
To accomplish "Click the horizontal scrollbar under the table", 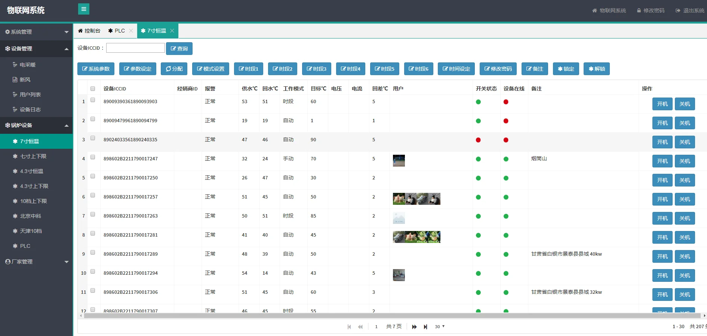I will click(392, 316).
